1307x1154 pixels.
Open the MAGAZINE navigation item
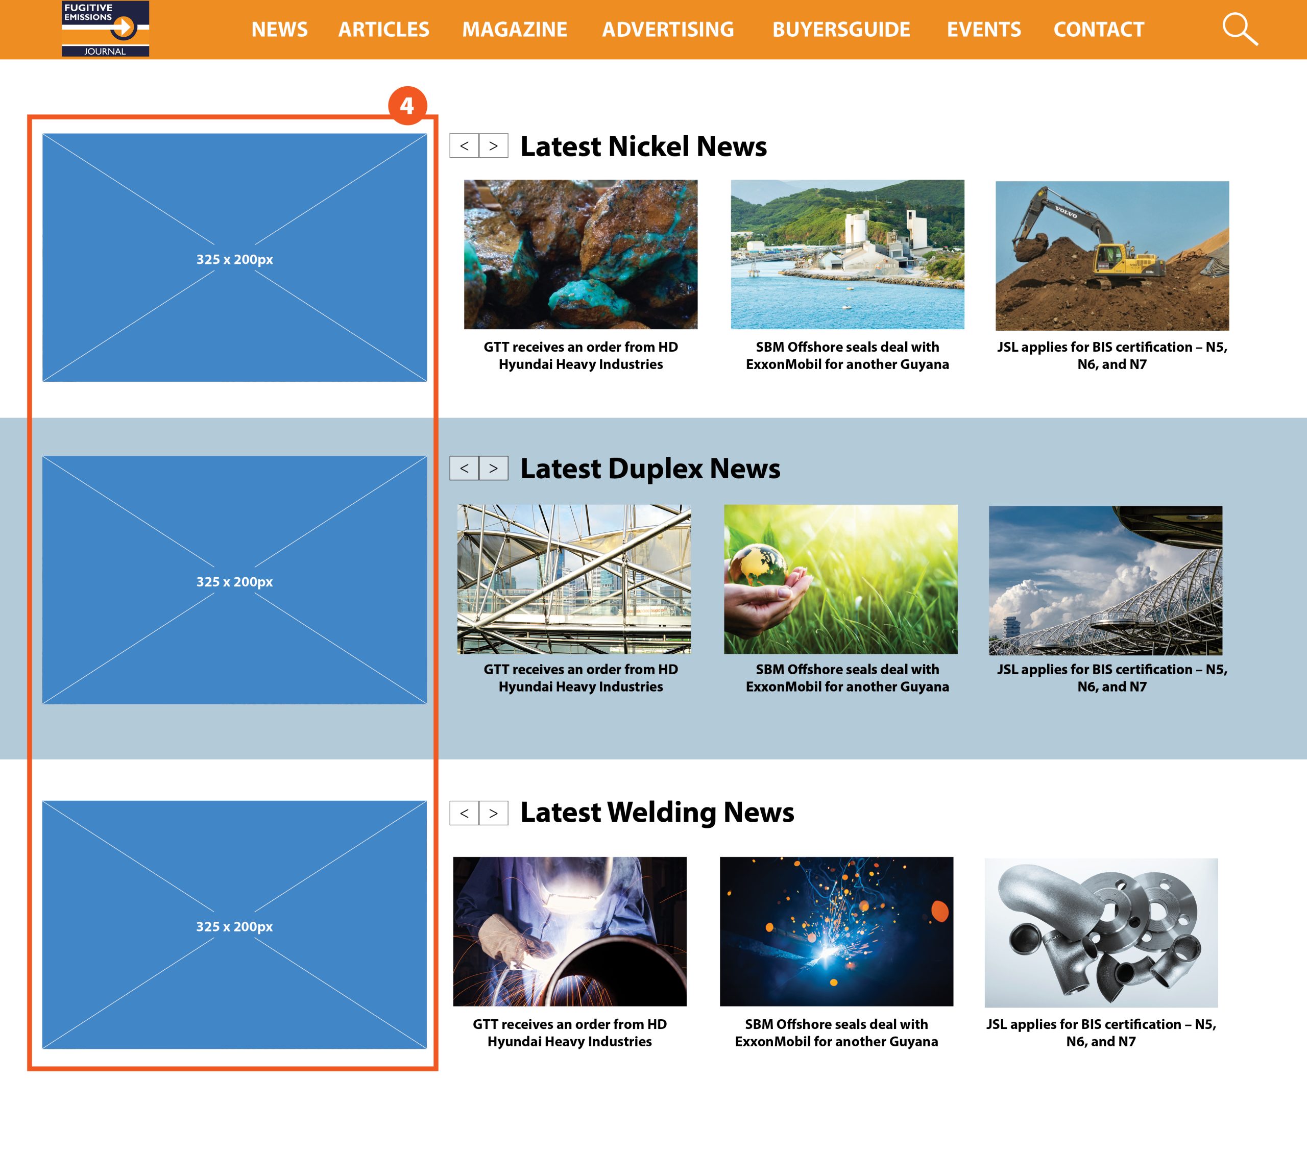pyautogui.click(x=514, y=30)
